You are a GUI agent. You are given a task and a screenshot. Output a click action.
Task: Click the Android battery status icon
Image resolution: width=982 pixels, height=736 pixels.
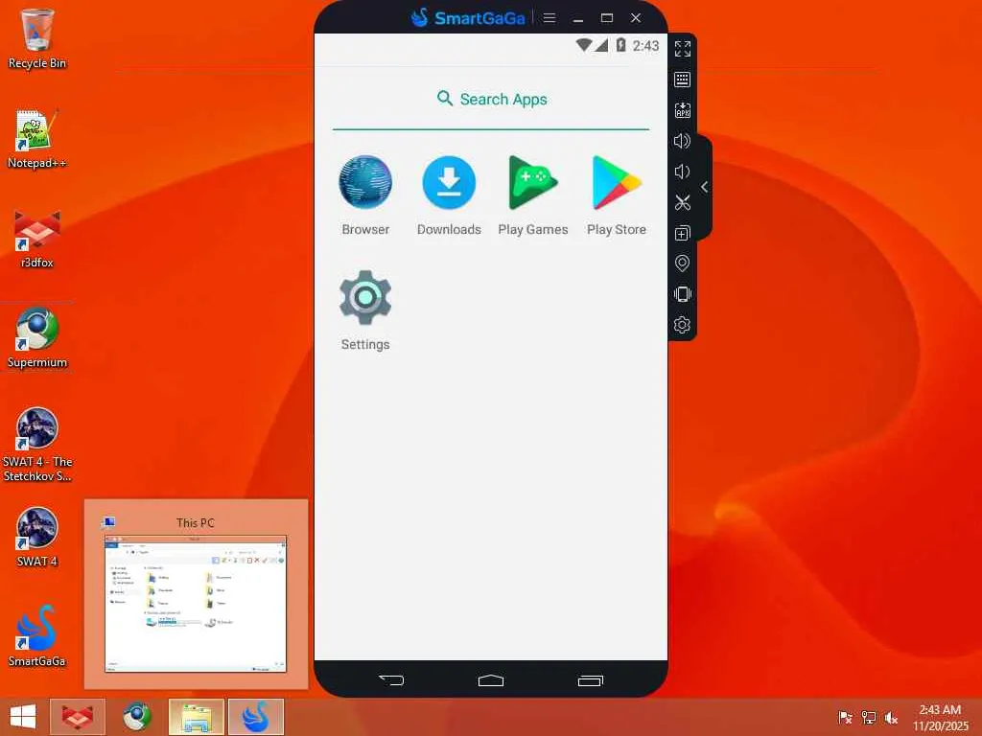[620, 45]
